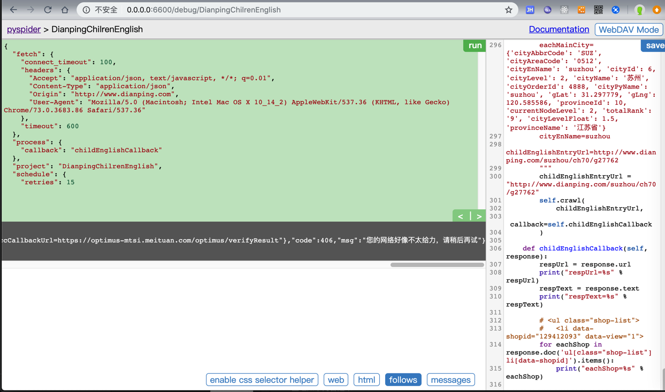Run the task with run button
The width and height of the screenshot is (665, 392).
[475, 45]
